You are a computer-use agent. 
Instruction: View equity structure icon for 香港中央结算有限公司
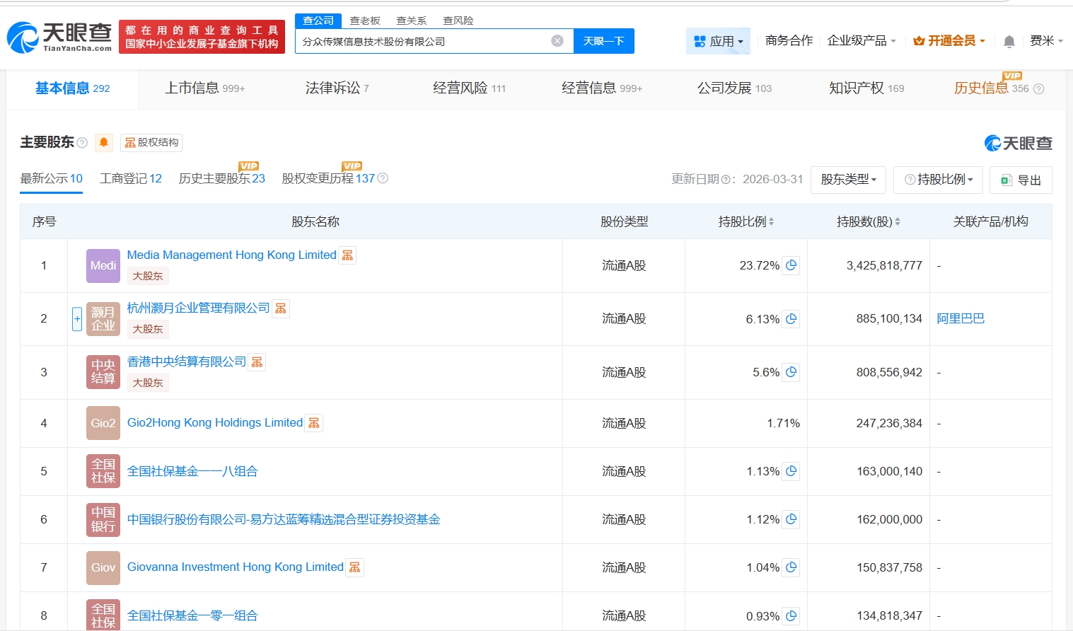pos(257,362)
